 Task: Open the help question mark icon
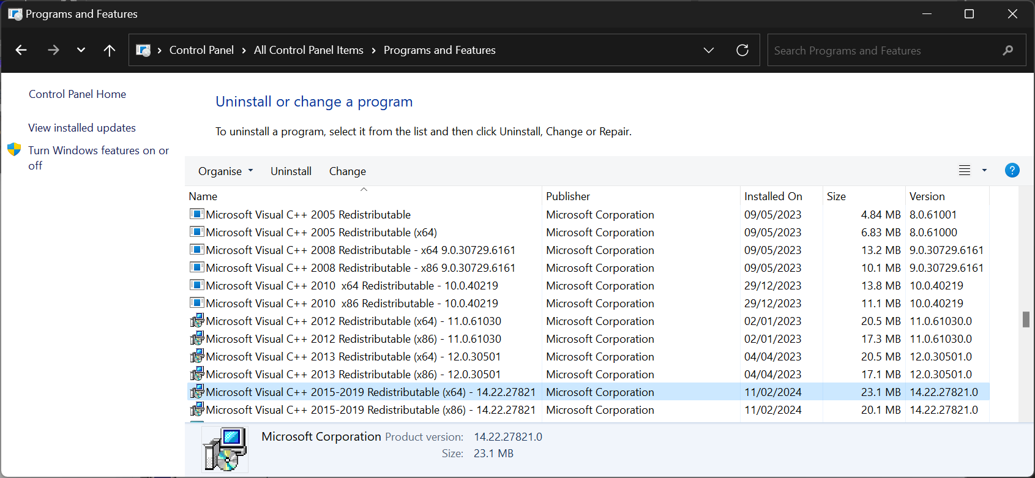point(1012,170)
